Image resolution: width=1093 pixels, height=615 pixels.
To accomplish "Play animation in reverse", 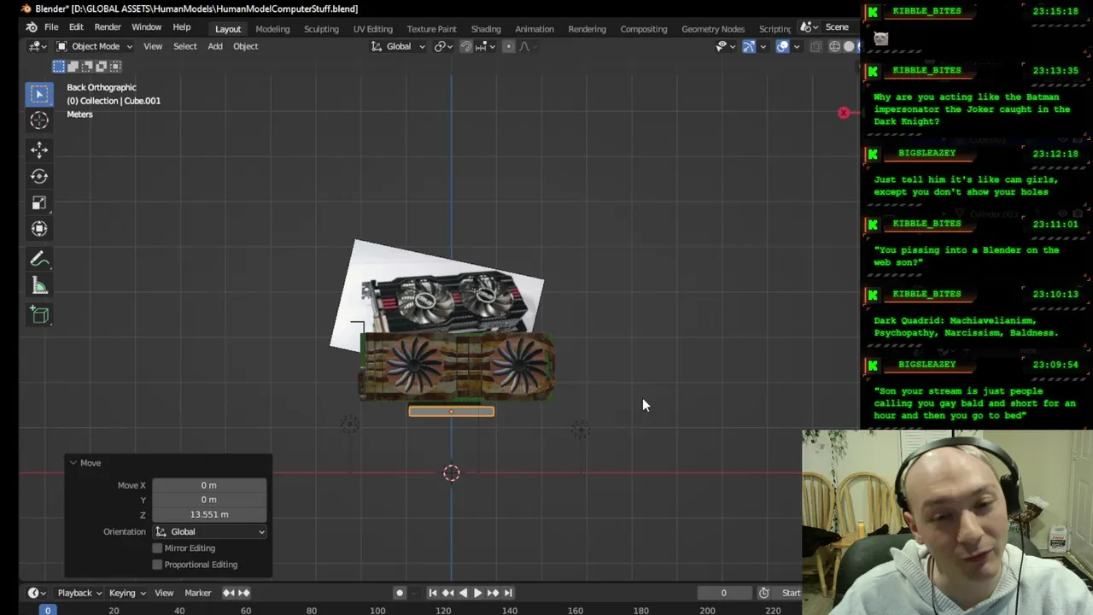I will [x=463, y=593].
